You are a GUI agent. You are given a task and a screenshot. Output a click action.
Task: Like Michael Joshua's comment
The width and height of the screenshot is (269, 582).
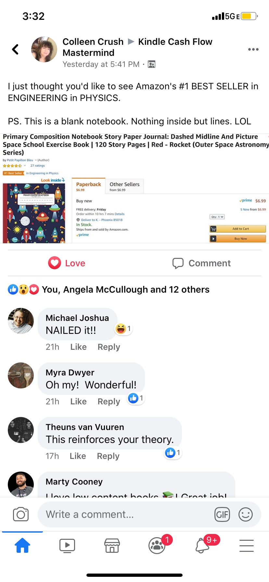[x=78, y=347]
